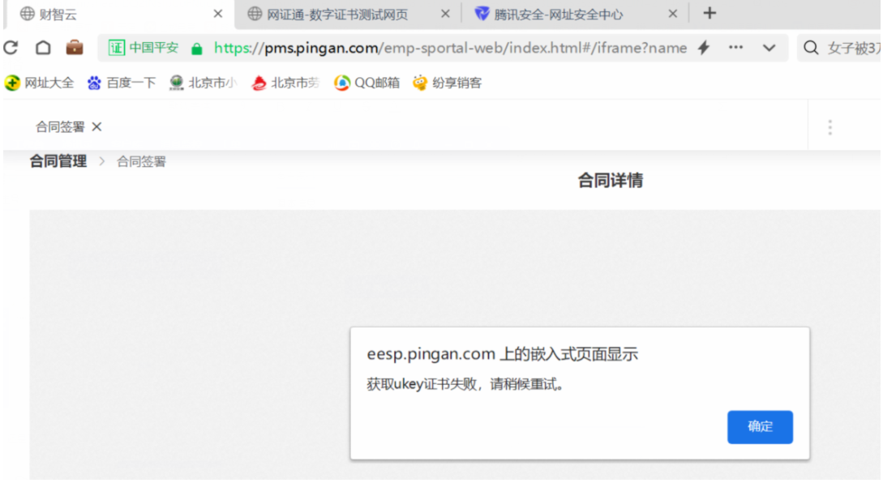This screenshot has width=883, height=483.
Task: Open QQ邮箱 from the bookmarks bar
Action: point(366,82)
